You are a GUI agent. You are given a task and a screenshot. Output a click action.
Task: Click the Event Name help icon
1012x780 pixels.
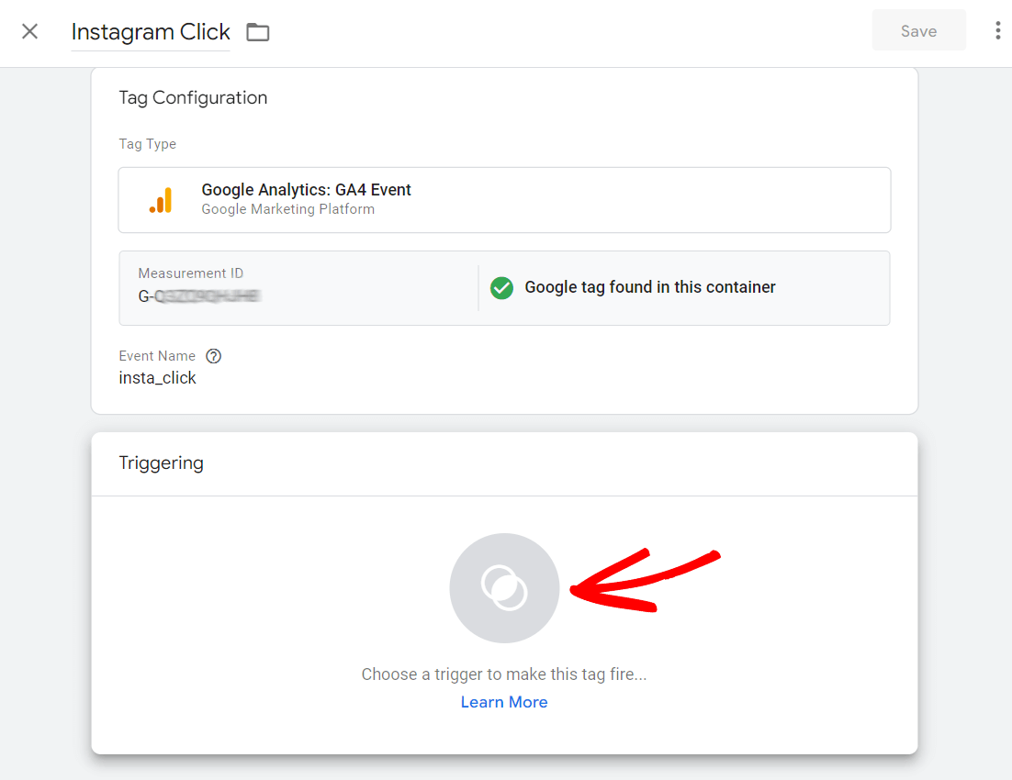213,356
